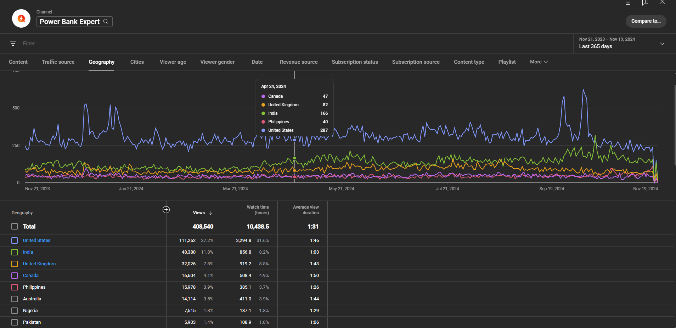
Task: Click the search icon beside the channel name
Action: [106, 22]
